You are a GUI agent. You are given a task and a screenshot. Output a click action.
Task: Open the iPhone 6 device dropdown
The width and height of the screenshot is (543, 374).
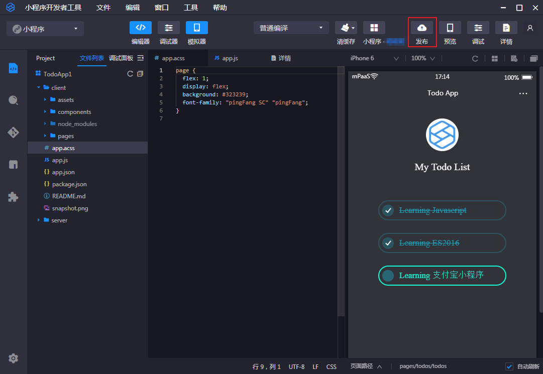(374, 58)
